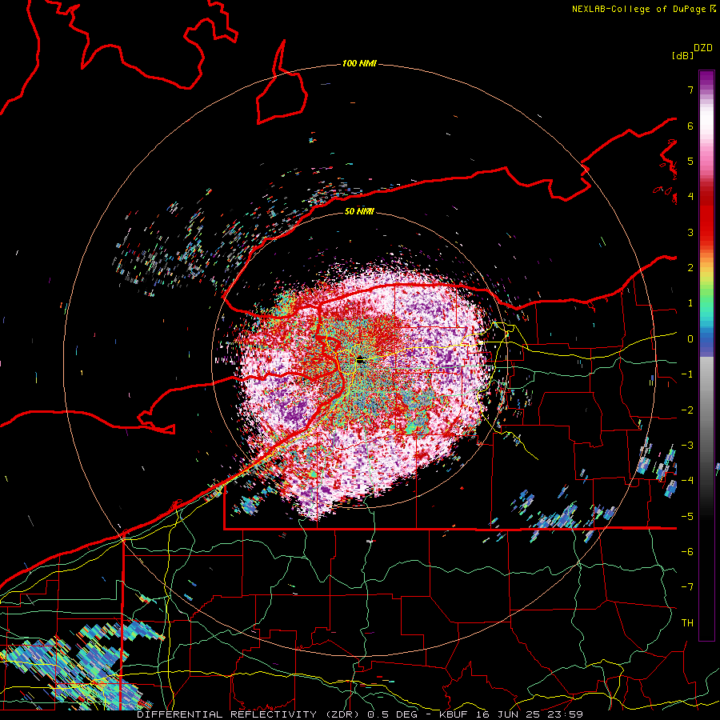Click the 16 JUN 25 23:59 timestamp

point(530,714)
